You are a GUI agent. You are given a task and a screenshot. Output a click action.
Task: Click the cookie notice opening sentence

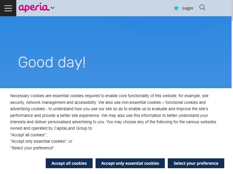[109, 99]
